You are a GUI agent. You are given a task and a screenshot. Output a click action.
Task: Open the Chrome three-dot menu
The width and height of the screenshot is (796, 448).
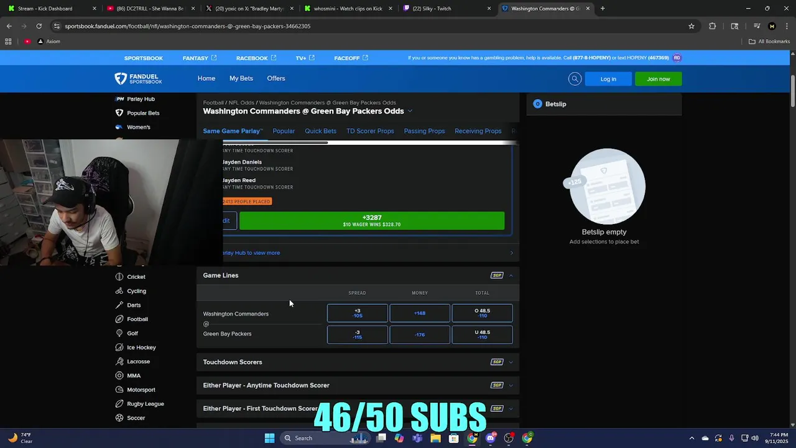(x=787, y=26)
